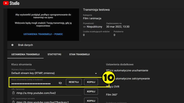Open the USTAWIENIA TRANSMISJI tab

click(x=25, y=54)
